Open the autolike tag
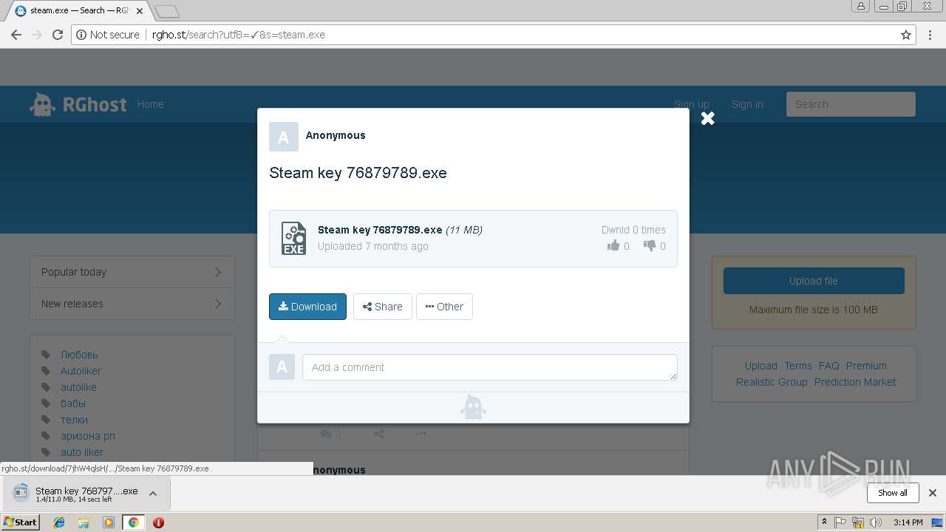Screen dimensions: 946x532 (78, 387)
